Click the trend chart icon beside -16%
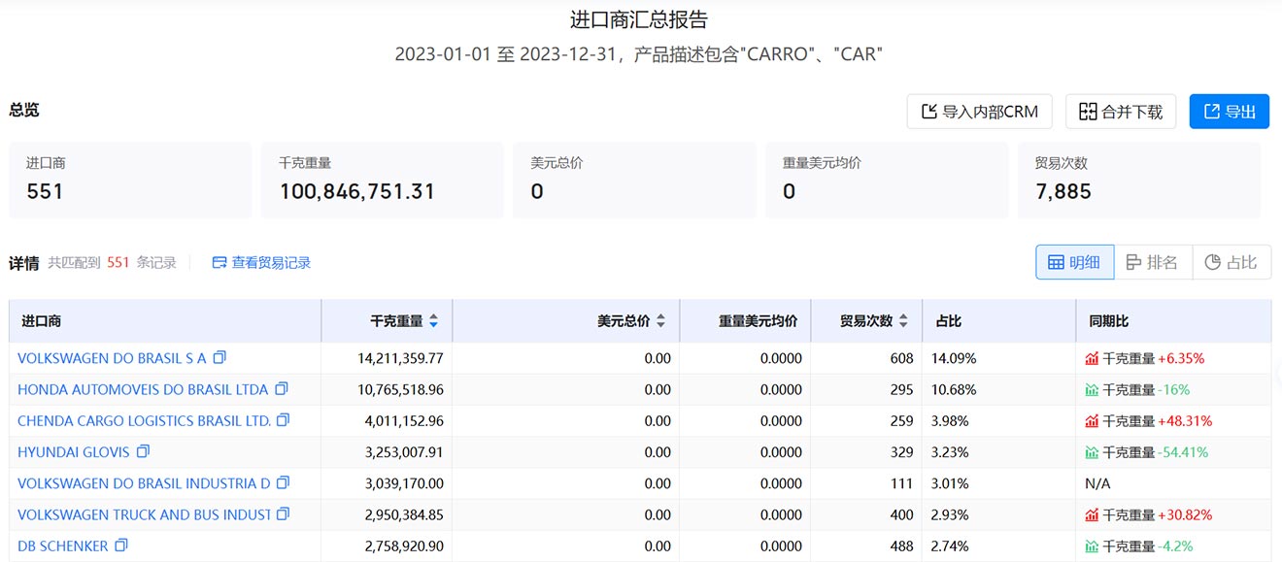Screen dimensions: 1282x562 pyautogui.click(x=1092, y=389)
